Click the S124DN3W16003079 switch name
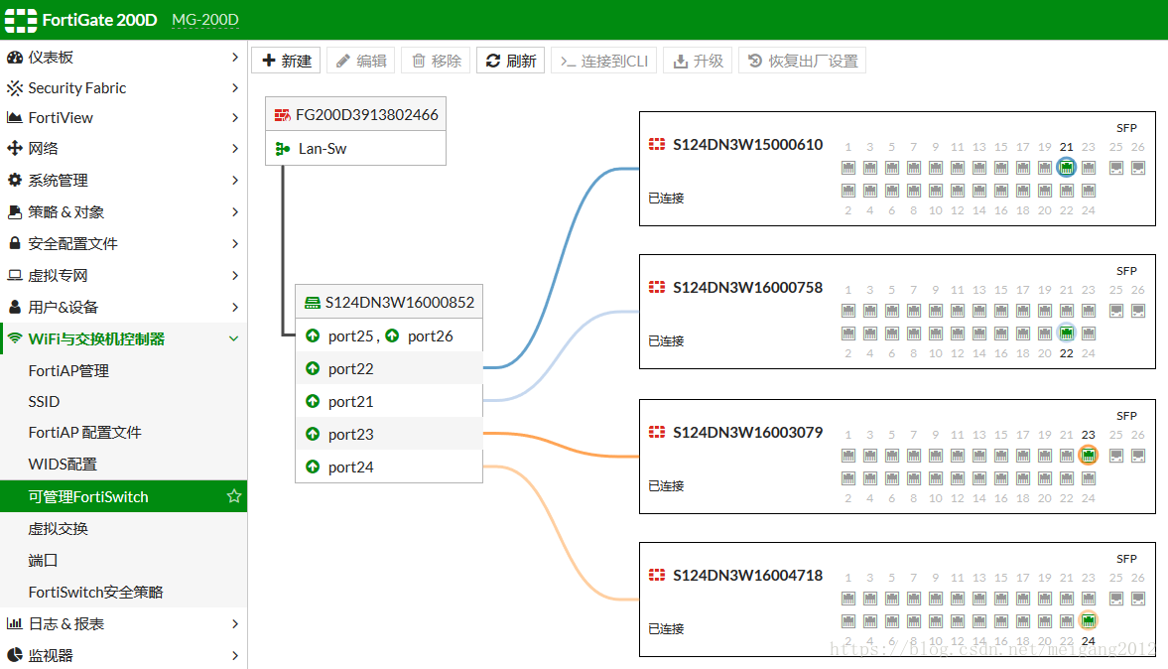This screenshot has height=669, width=1168. pyautogui.click(x=748, y=432)
